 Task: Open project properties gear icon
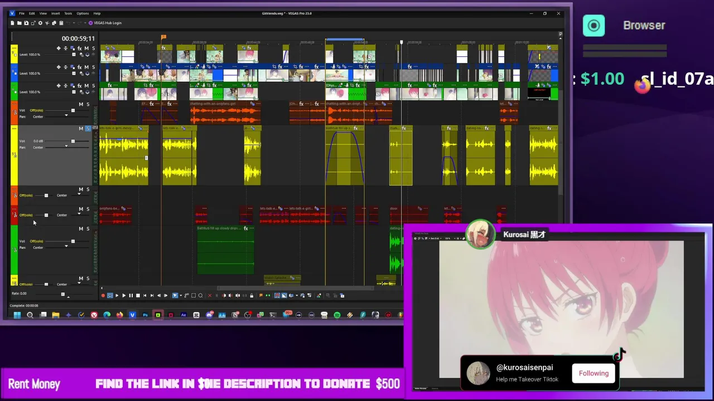tap(40, 23)
